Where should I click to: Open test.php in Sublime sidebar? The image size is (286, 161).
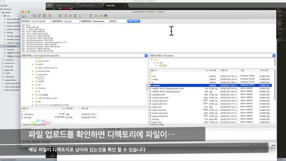[10, 50]
